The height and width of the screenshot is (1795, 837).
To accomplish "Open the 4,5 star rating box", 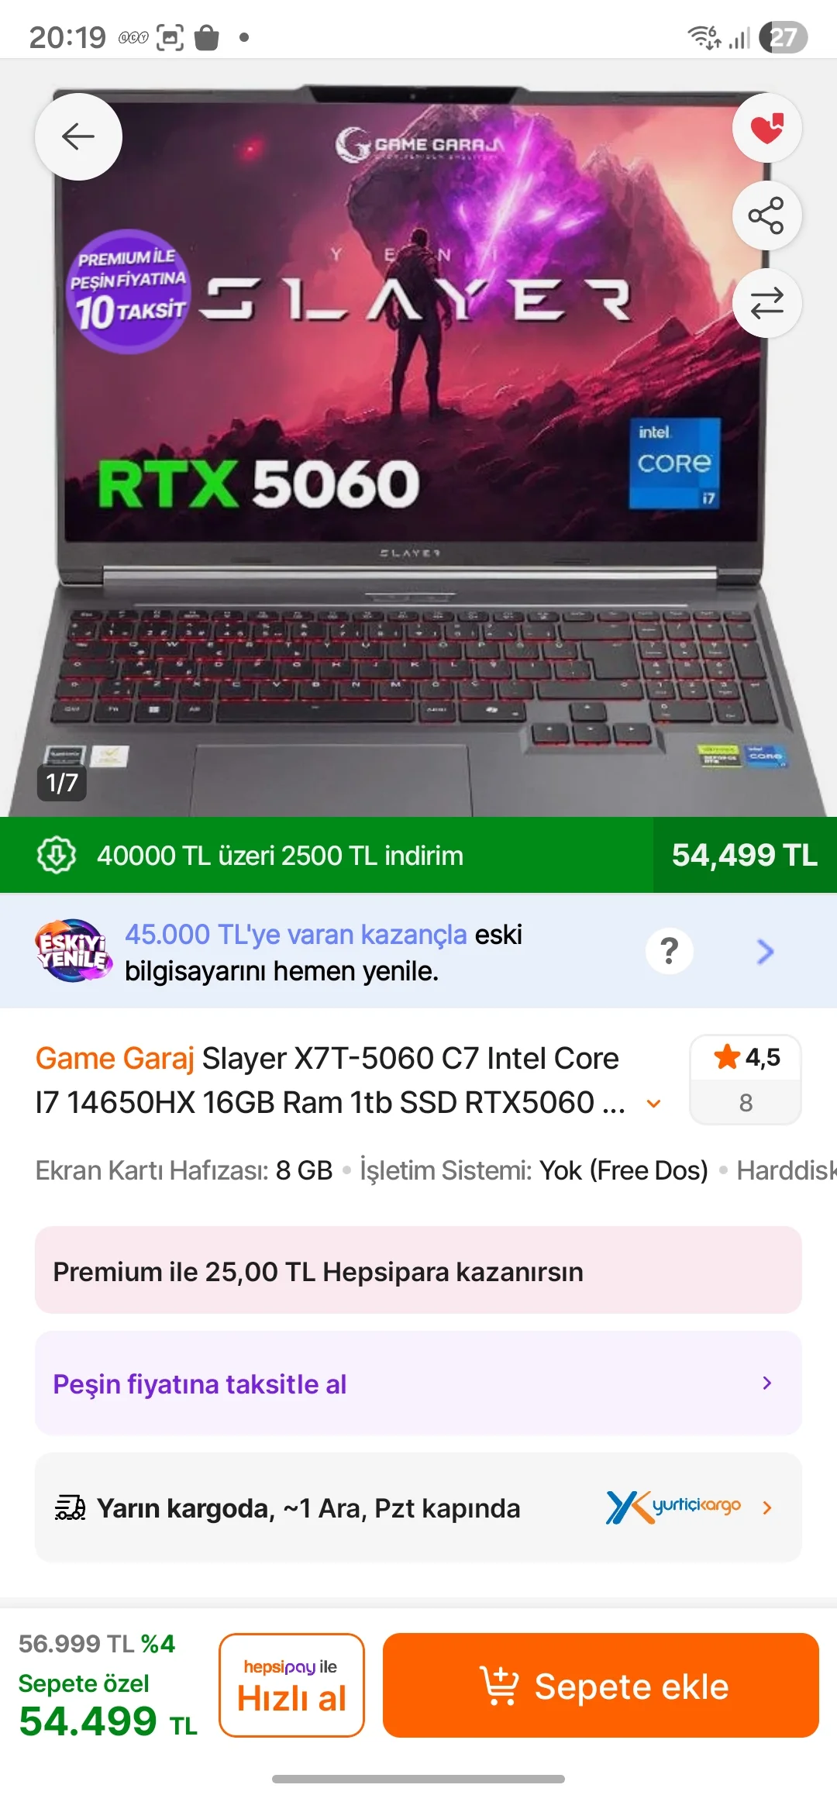I will (746, 1079).
